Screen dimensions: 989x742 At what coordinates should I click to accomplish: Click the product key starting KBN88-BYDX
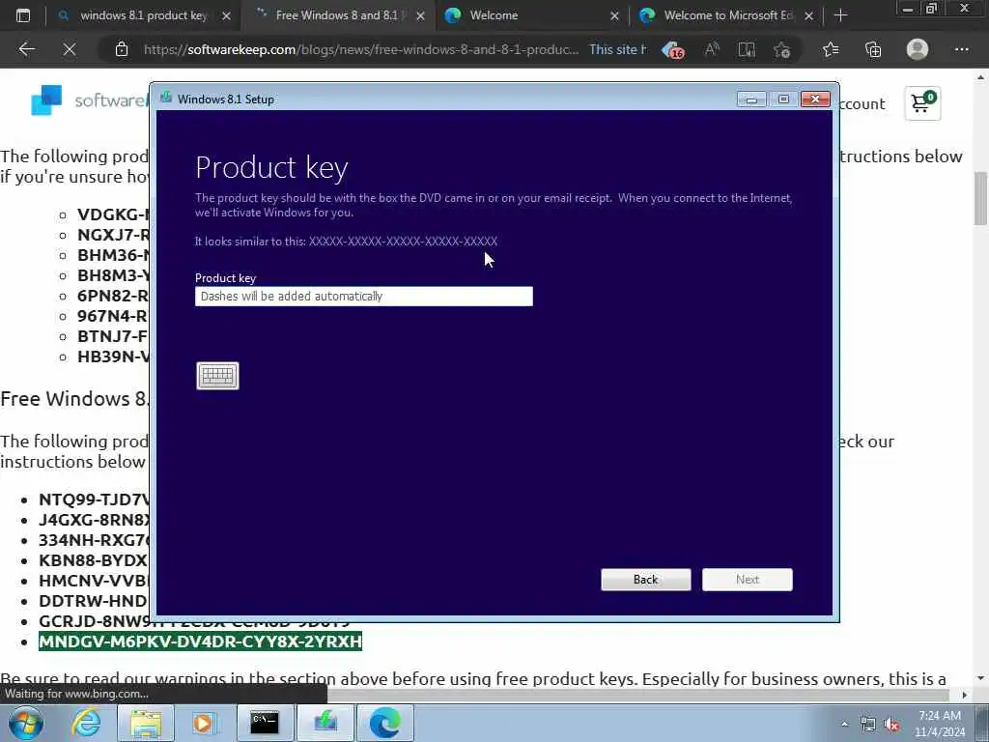(x=93, y=560)
